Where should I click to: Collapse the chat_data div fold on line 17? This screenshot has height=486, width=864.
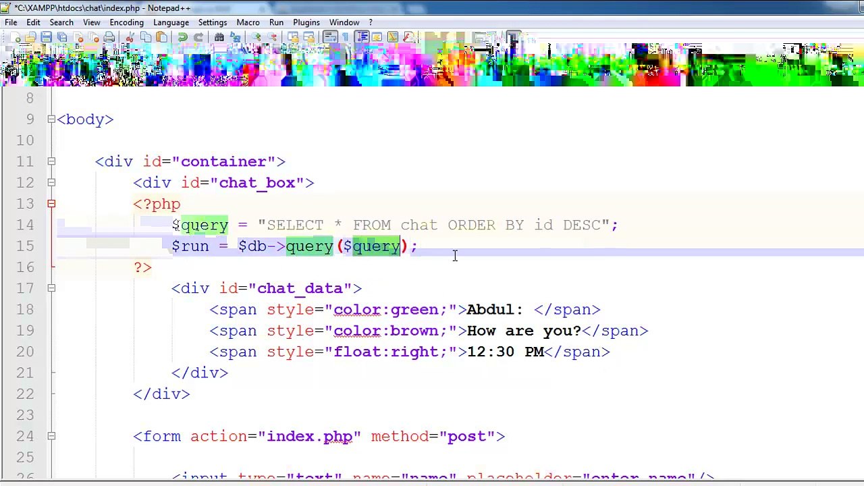pyautogui.click(x=51, y=288)
